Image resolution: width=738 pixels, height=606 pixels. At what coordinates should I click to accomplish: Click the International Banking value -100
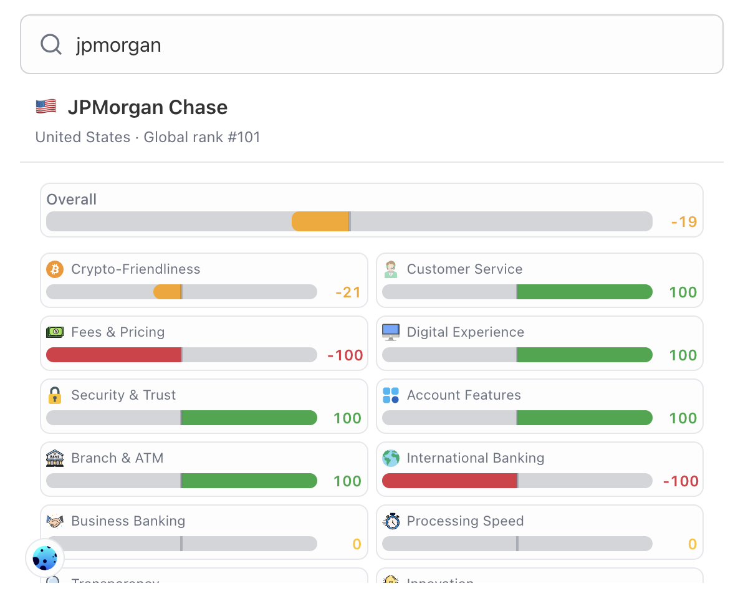(681, 481)
